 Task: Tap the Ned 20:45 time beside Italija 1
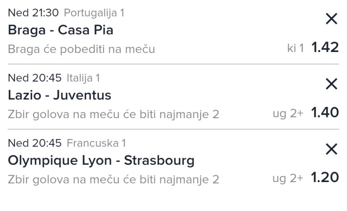coord(35,78)
